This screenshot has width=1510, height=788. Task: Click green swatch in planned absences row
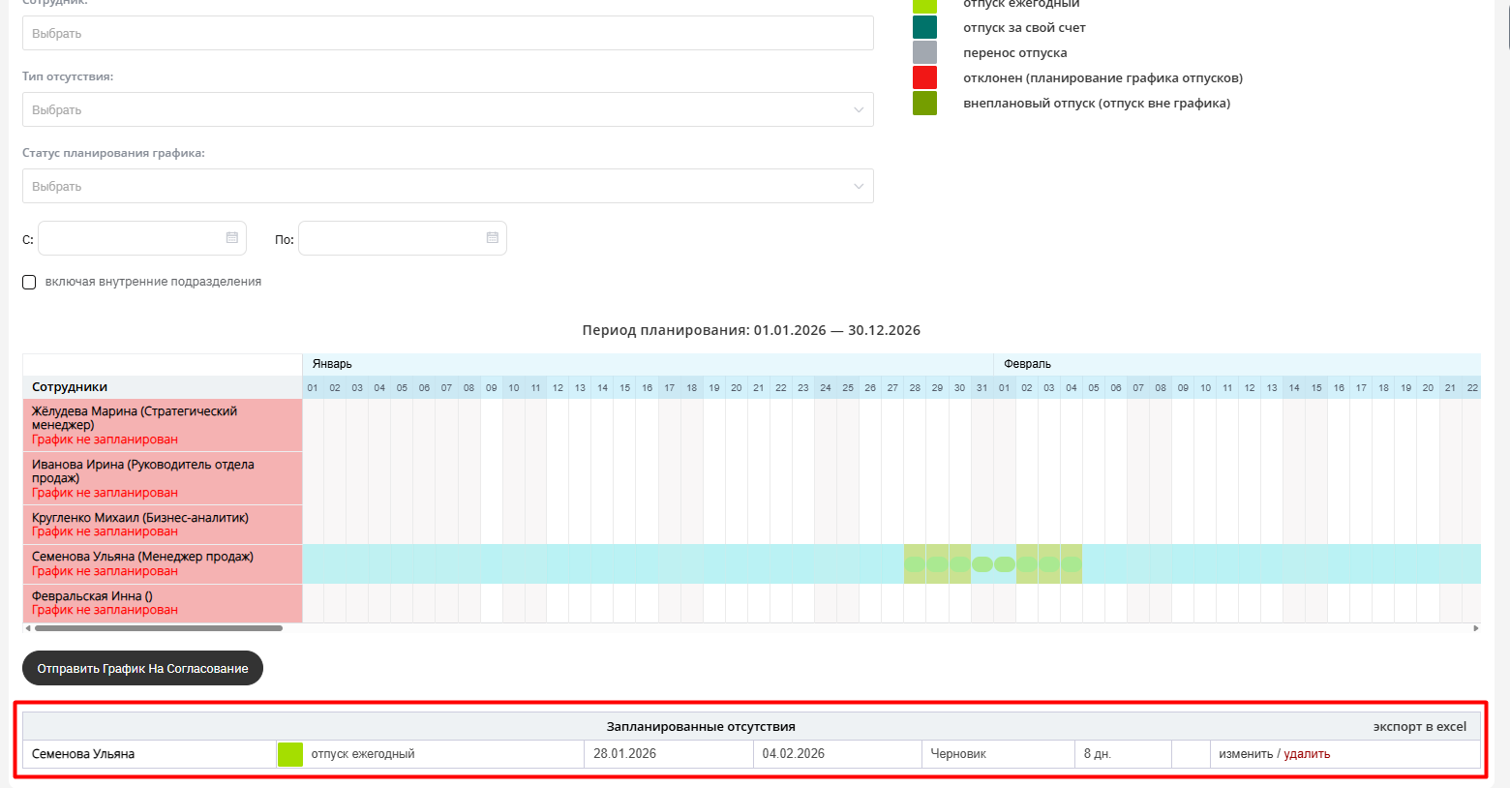[x=290, y=754]
